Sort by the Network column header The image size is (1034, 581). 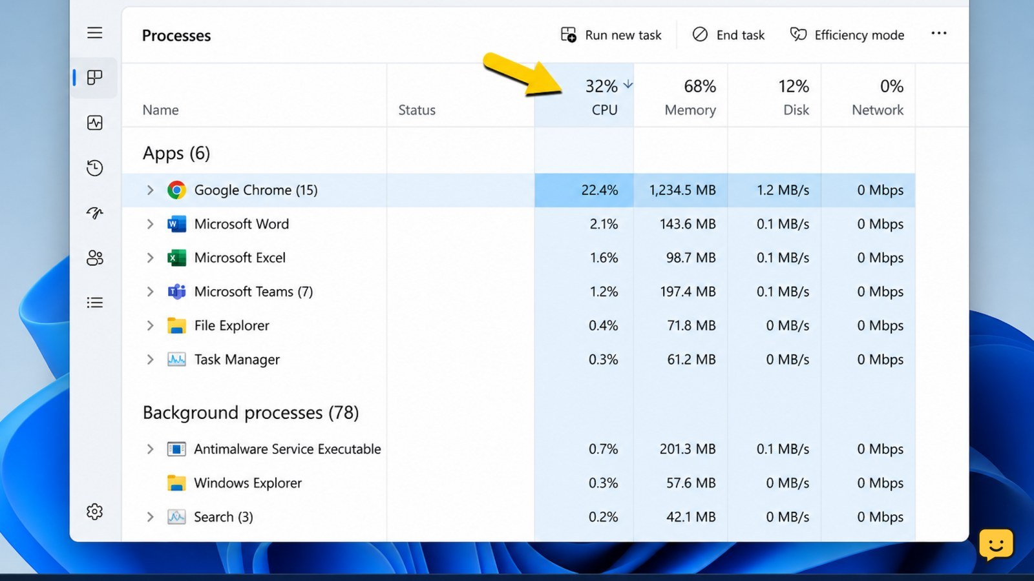click(x=868, y=96)
